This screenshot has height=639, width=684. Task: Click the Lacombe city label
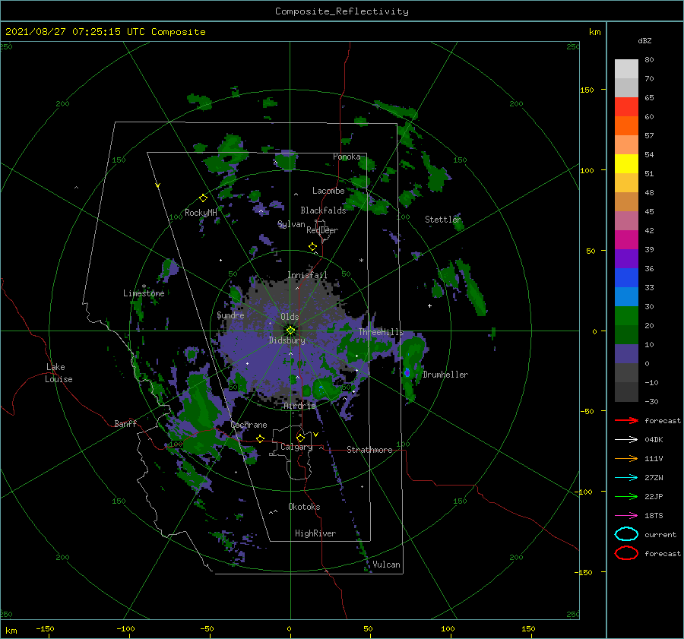pos(328,191)
